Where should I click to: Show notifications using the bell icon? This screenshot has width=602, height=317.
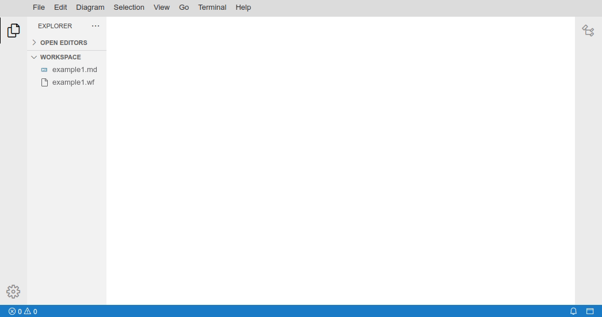point(573,311)
